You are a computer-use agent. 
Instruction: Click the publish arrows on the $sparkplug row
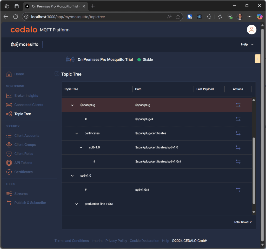(x=238, y=105)
